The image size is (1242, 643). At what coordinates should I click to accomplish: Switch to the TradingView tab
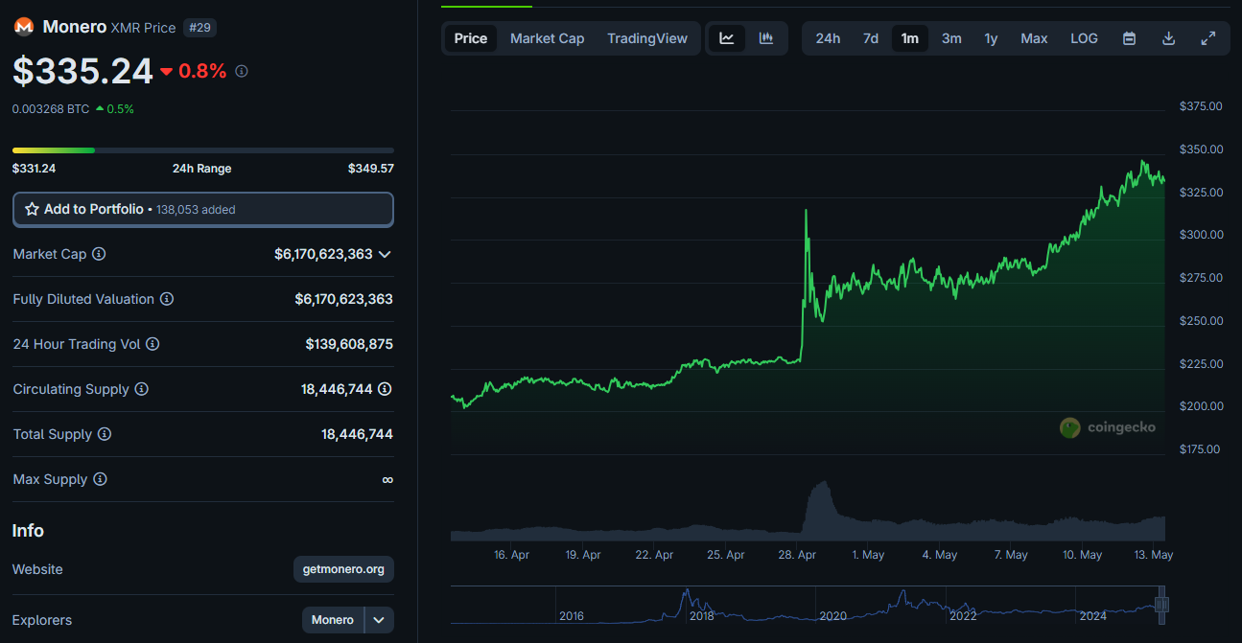point(647,38)
